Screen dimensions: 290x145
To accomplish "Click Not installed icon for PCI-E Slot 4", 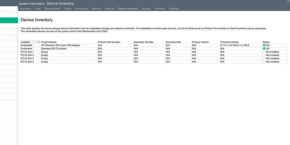I will tap(264, 62).
